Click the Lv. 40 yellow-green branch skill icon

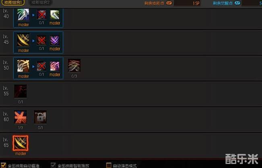tap(55, 15)
